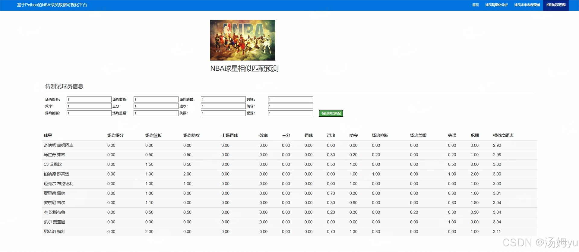Focus the 三分 input field
The image size is (579, 252).
click(156, 106)
